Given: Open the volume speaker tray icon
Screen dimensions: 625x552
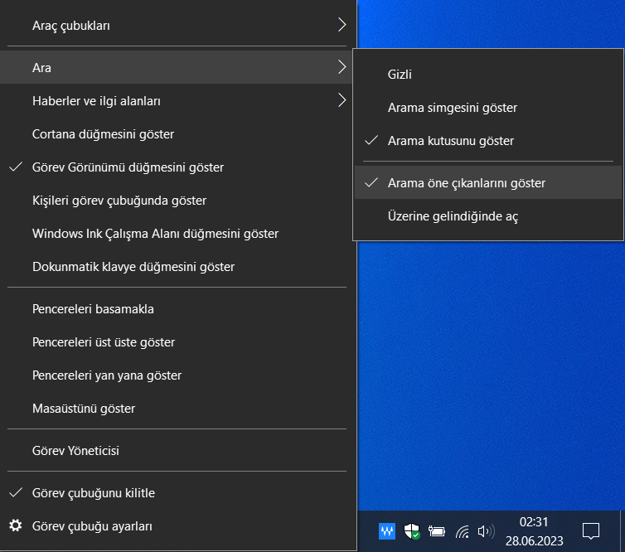Looking at the screenshot, I should point(486,531).
